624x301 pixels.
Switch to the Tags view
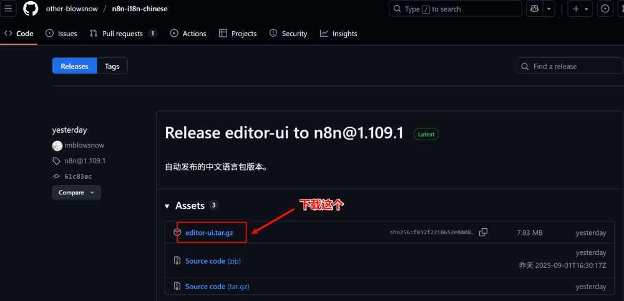[112, 66]
